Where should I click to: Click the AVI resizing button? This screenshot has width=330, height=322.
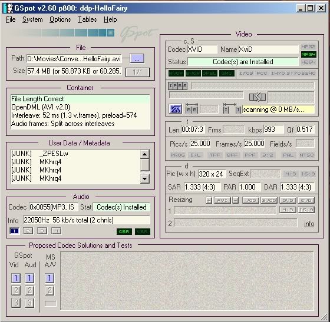222,200
